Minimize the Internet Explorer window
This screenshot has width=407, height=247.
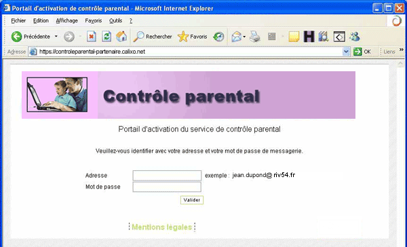(377, 8)
